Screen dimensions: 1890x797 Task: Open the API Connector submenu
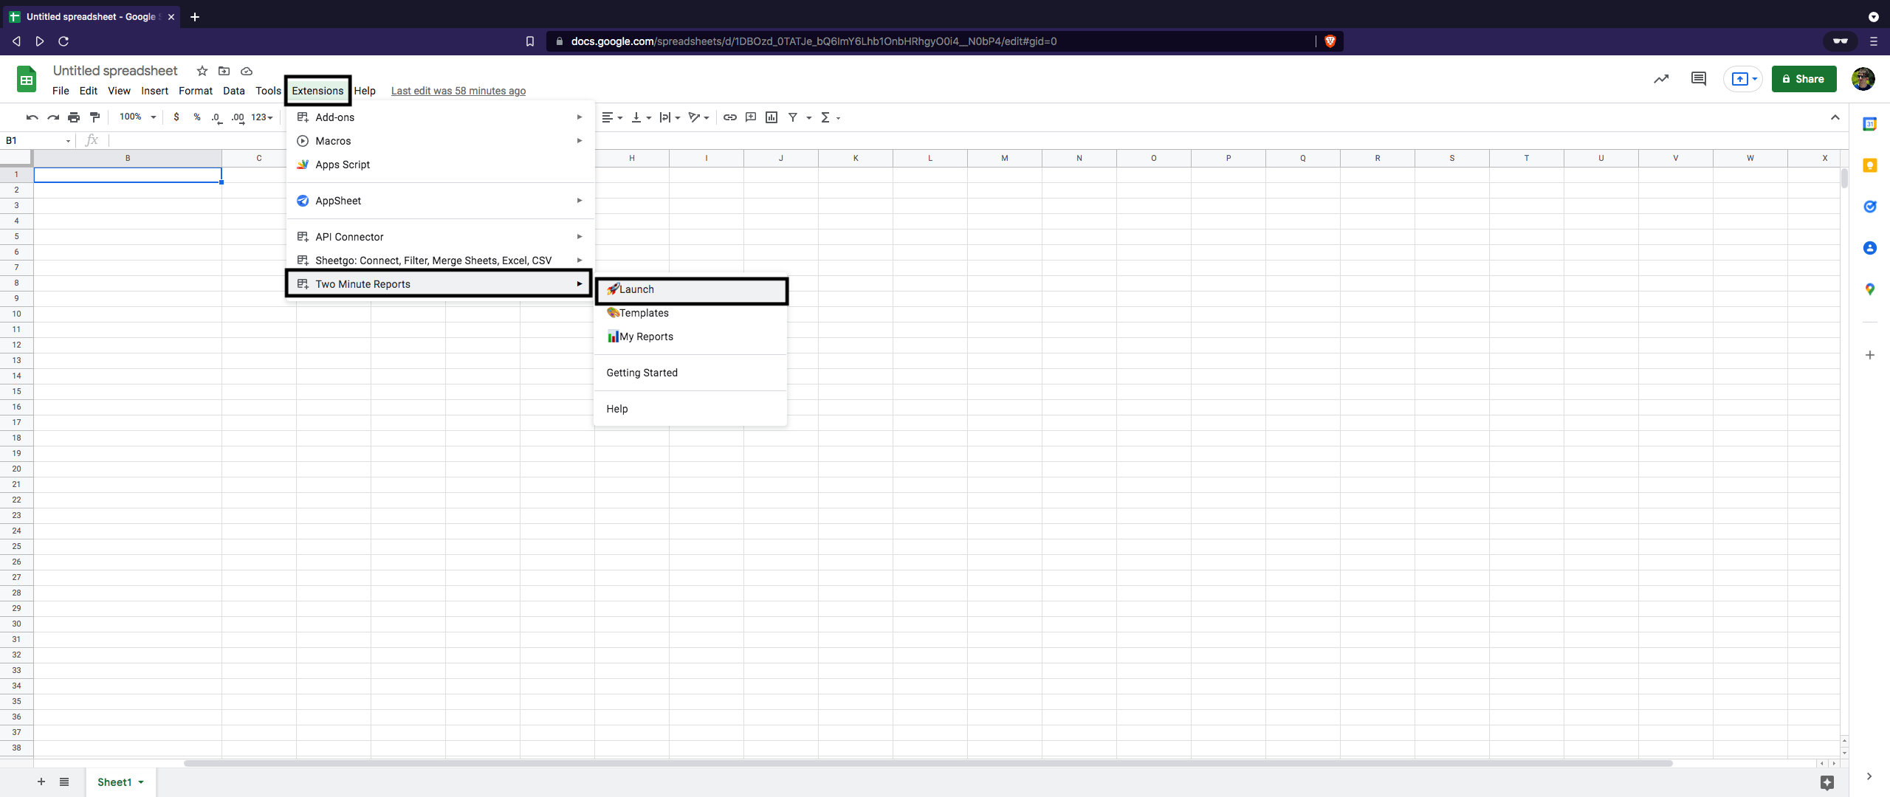tap(440, 237)
